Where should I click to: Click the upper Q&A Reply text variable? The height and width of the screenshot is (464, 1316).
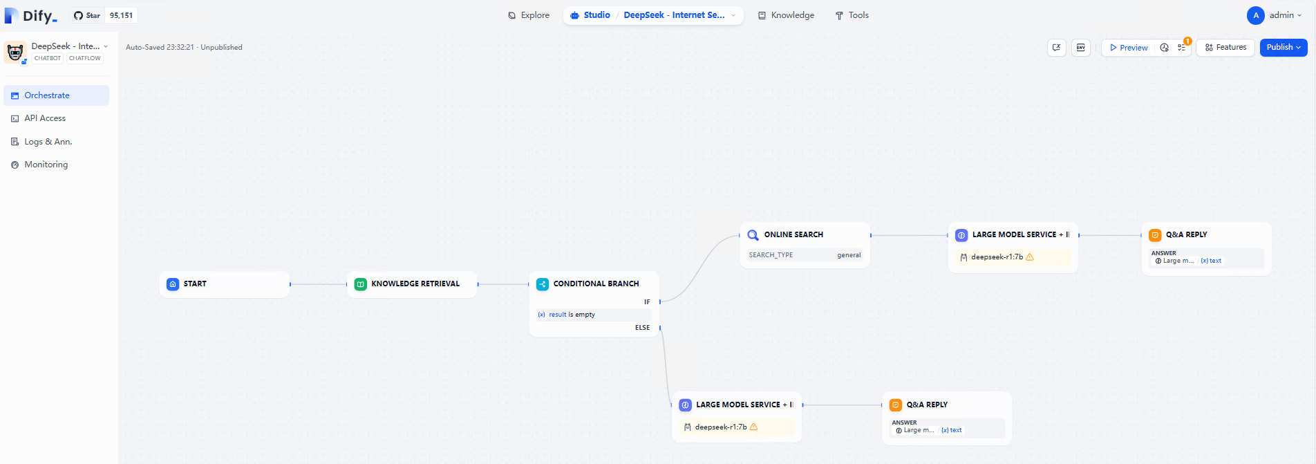[x=1211, y=261]
